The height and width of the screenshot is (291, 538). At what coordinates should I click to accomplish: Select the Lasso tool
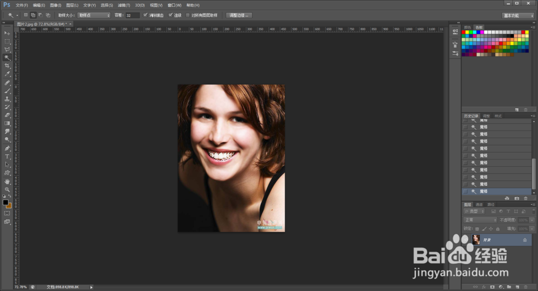click(x=7, y=49)
